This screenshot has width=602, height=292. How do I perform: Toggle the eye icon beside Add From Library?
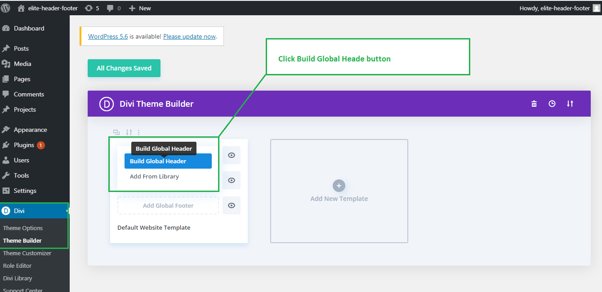(x=232, y=180)
